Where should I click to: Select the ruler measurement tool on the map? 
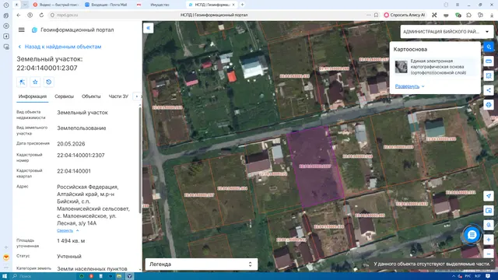489,61
